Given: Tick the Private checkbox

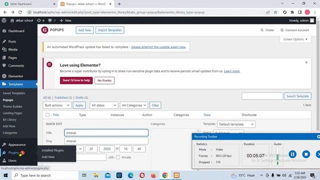Looking at the screenshot, I should [118, 157].
